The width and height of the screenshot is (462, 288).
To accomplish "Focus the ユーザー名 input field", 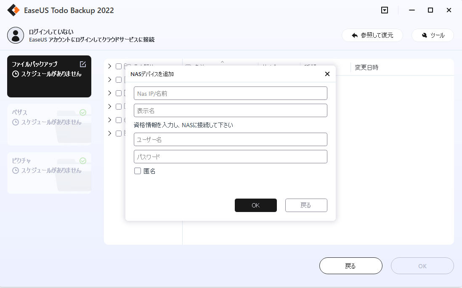I will point(231,139).
